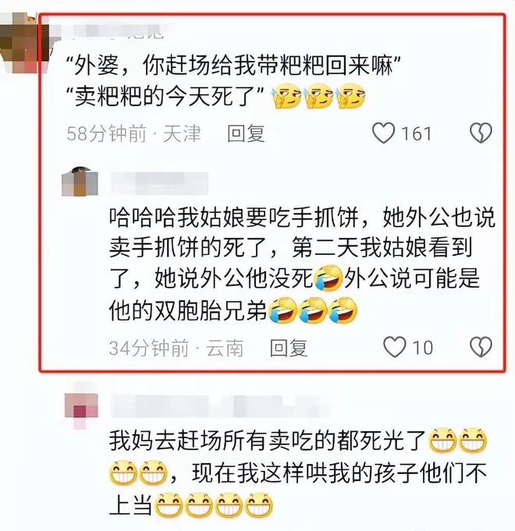Tap the comment 我妈去赶场所有卖吃的都死光了
Screen dimensions: 515x531
(x=298, y=473)
